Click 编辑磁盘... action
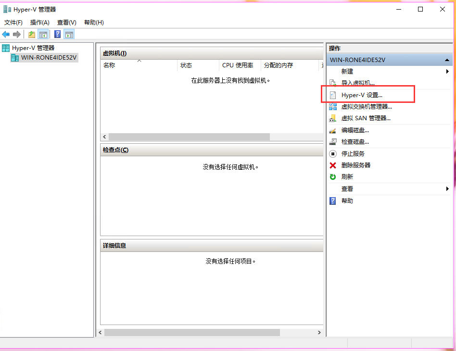 pos(355,131)
